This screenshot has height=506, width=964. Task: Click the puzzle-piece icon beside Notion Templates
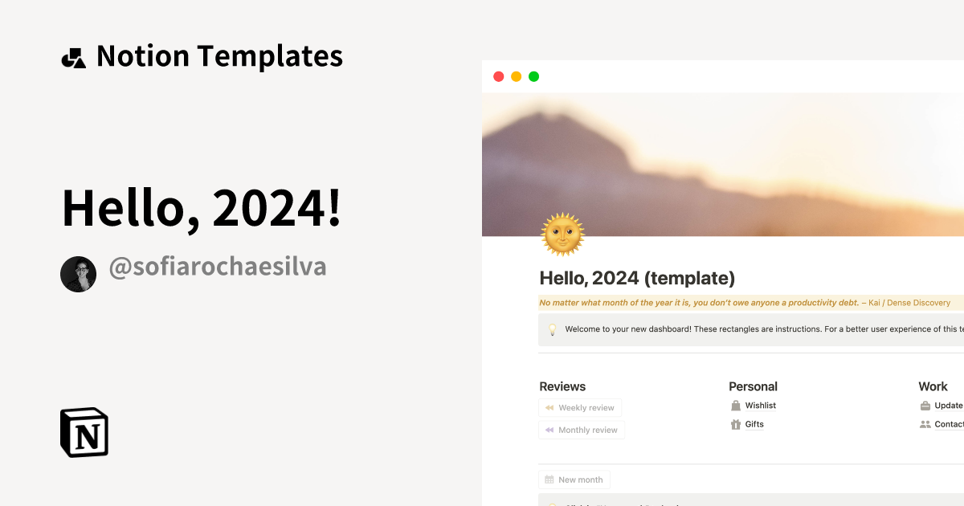[73, 55]
